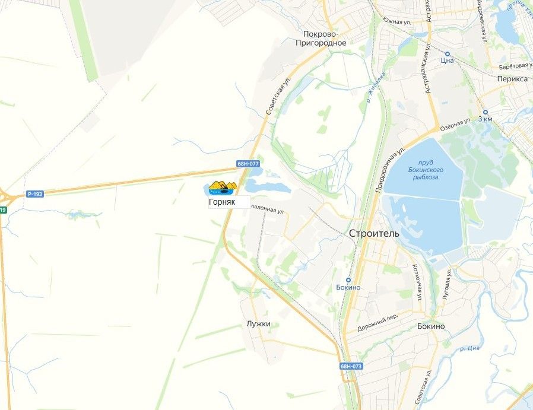
Task: Select the Перикса locality label
Action: tap(513, 79)
